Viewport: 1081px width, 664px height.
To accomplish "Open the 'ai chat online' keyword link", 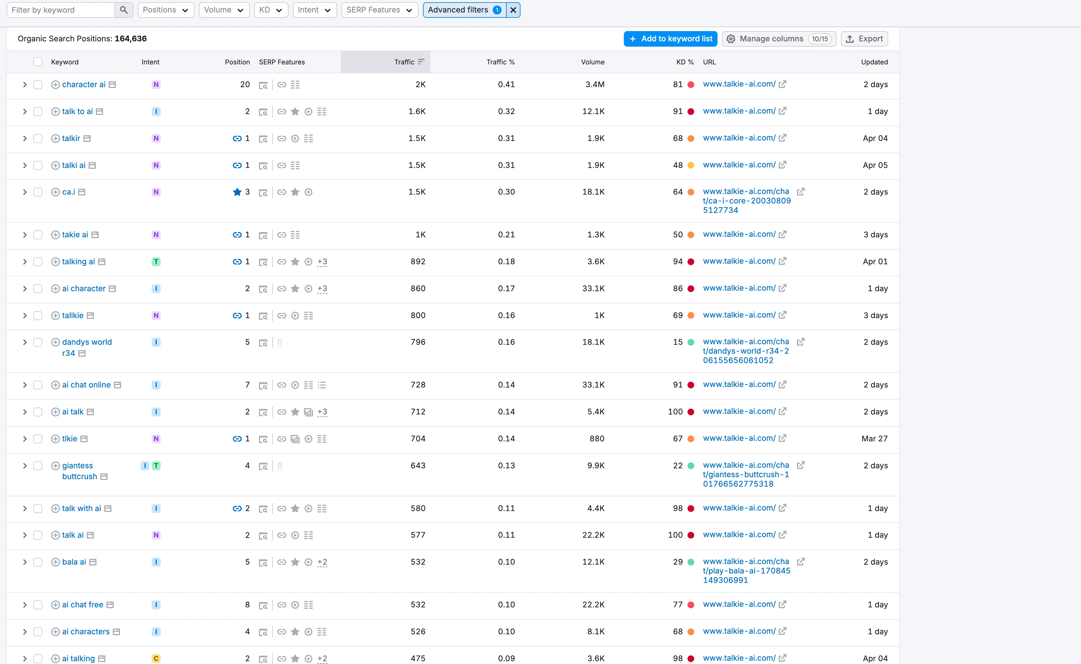I will pos(86,385).
